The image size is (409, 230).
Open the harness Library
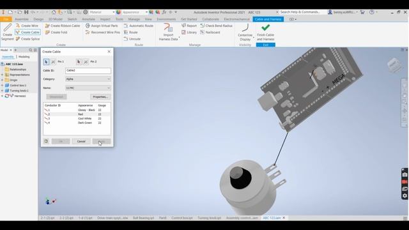(x=189, y=33)
